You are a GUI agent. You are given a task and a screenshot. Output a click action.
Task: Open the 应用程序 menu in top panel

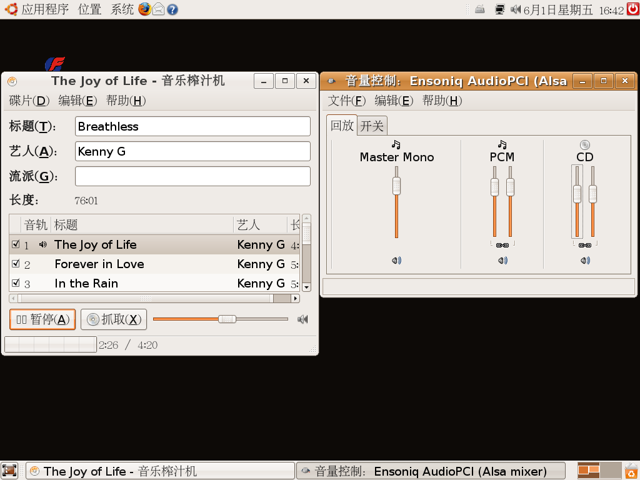[x=45, y=9]
